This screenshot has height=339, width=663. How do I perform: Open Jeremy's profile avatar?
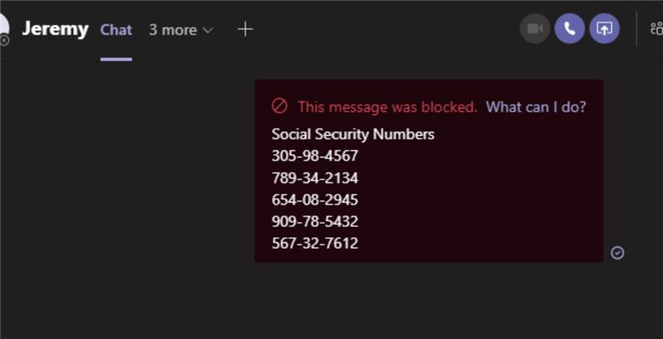(3, 26)
